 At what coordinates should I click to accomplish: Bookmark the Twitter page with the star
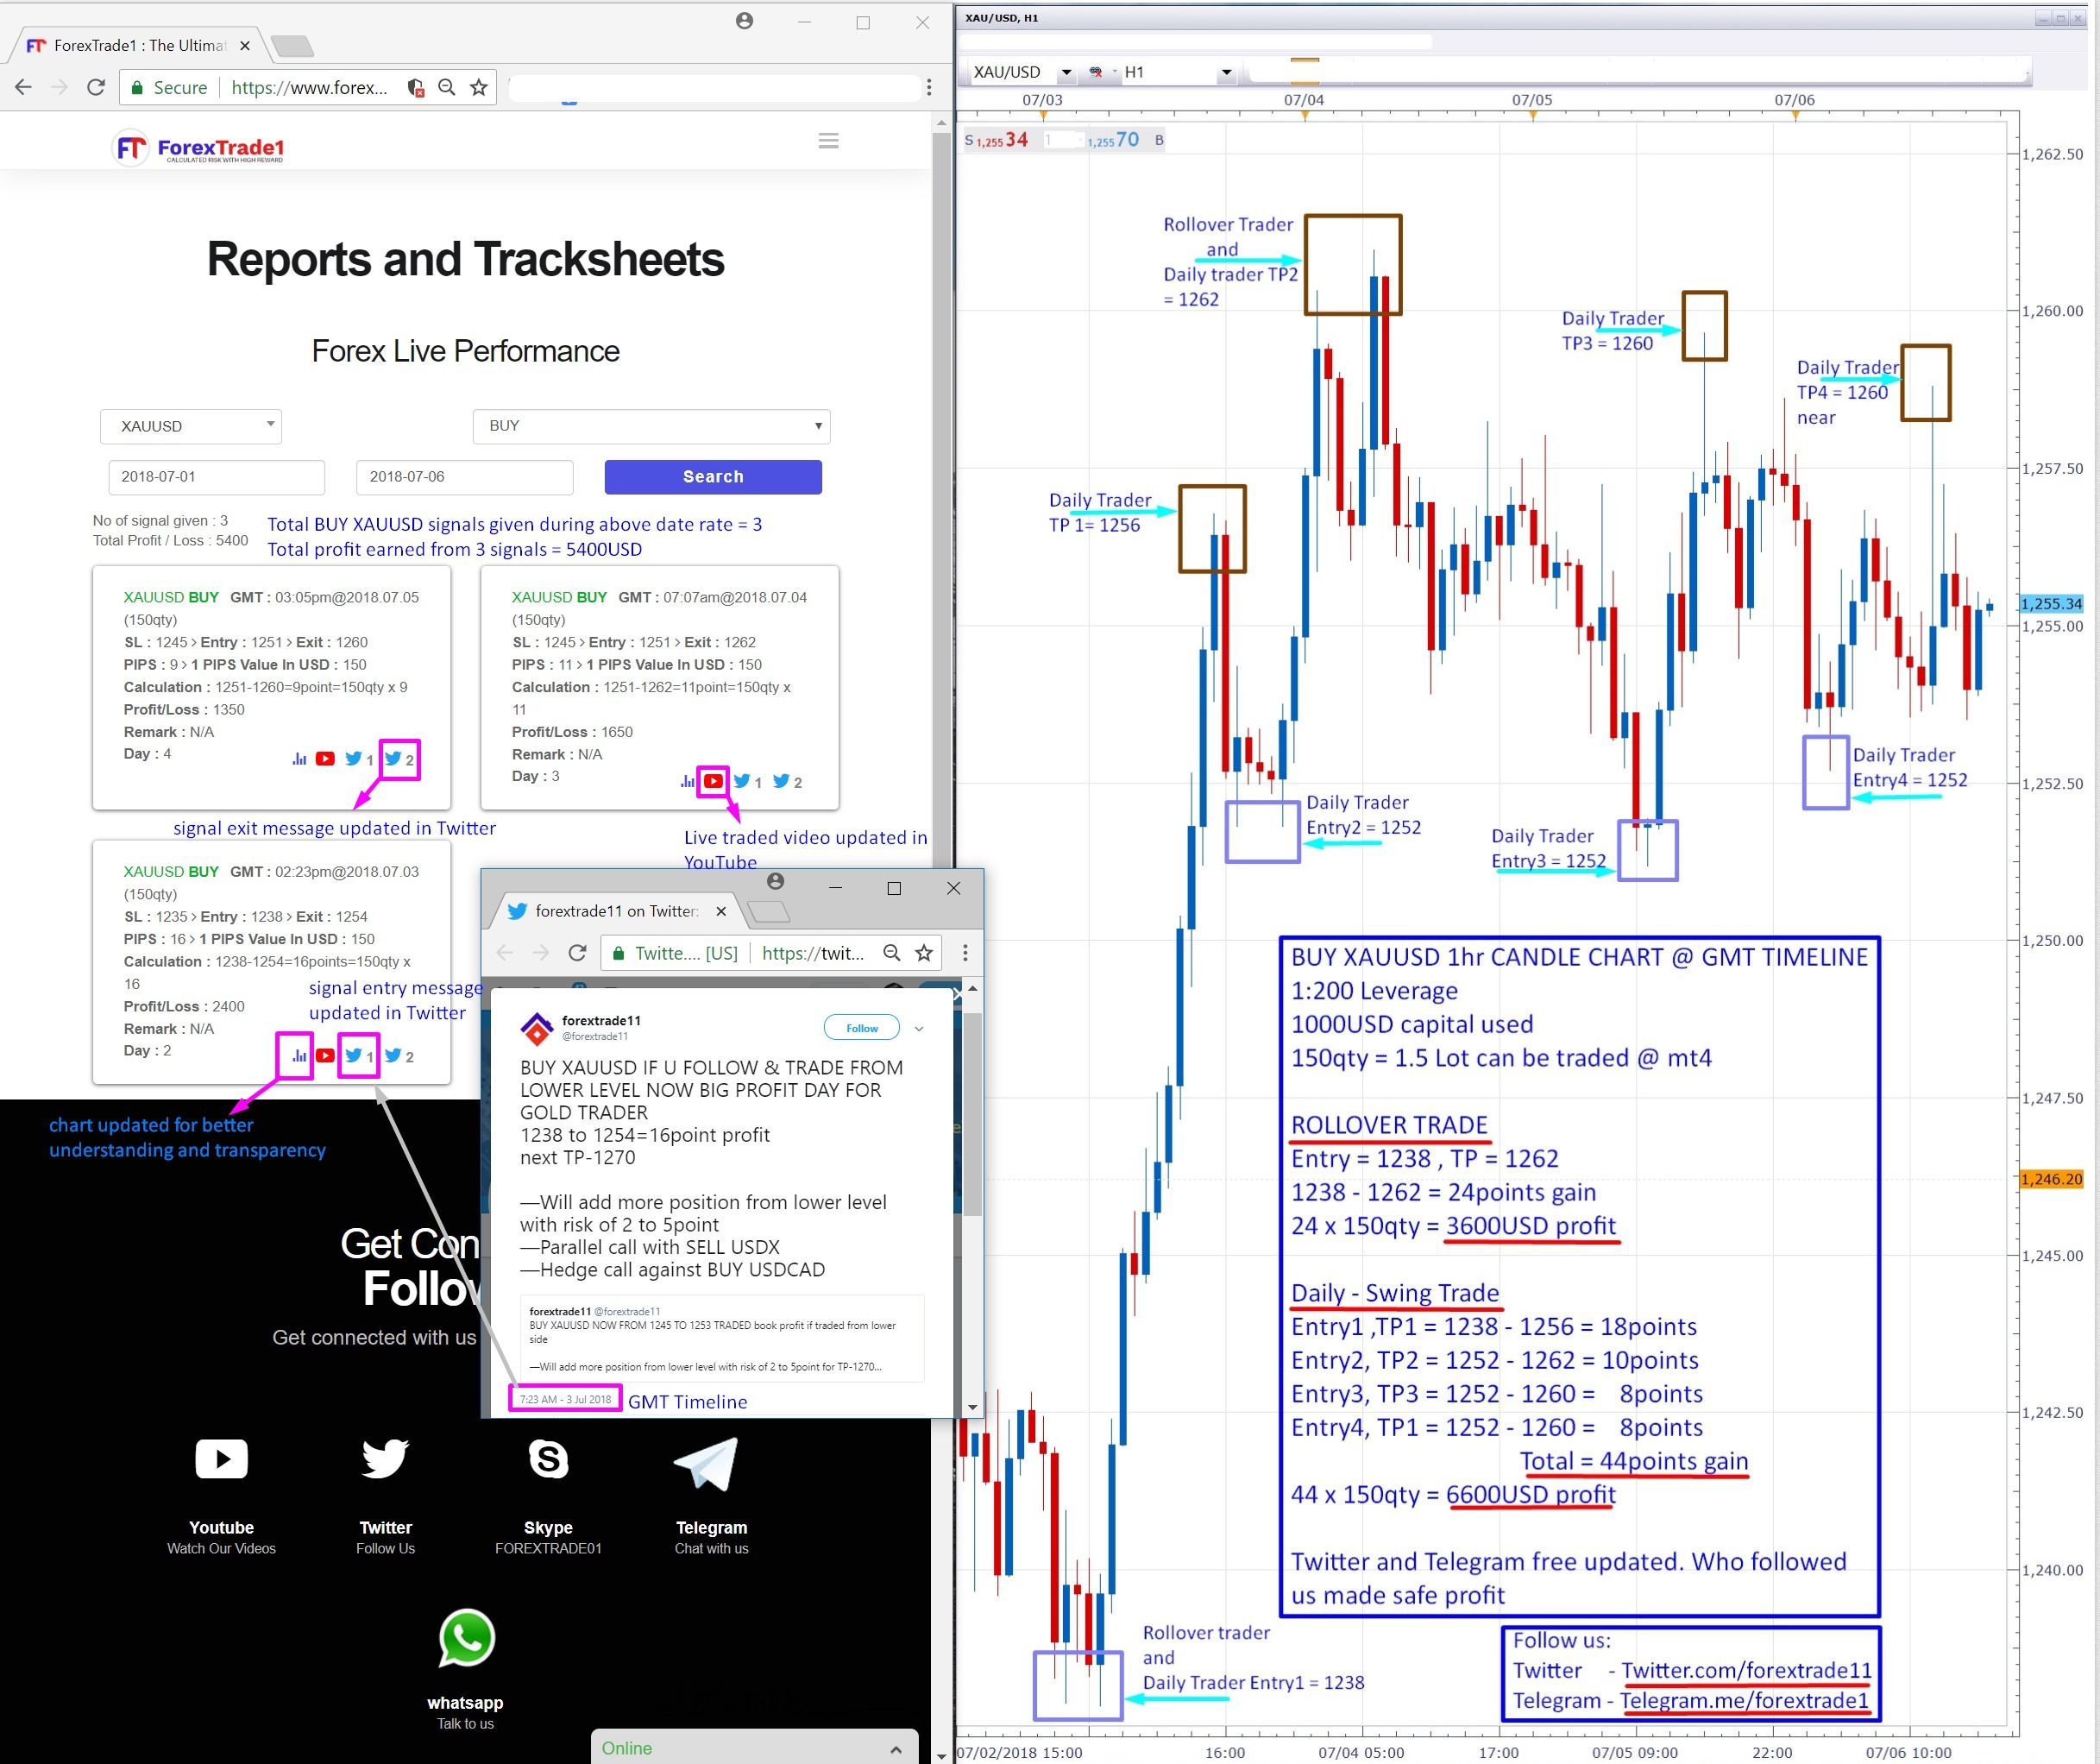click(924, 953)
